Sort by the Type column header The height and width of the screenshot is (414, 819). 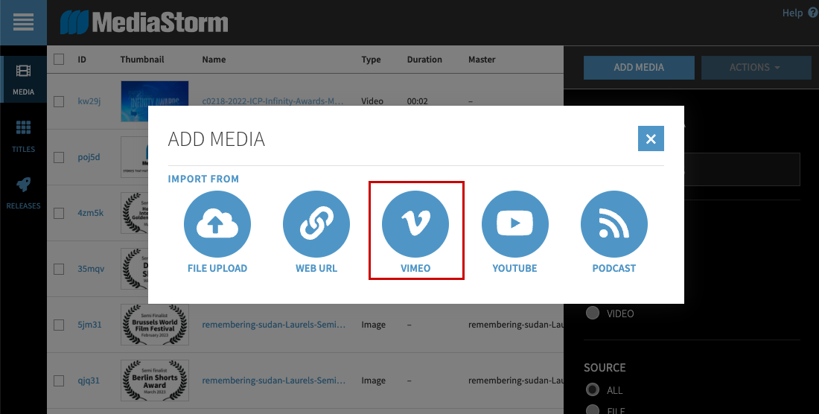pyautogui.click(x=371, y=60)
